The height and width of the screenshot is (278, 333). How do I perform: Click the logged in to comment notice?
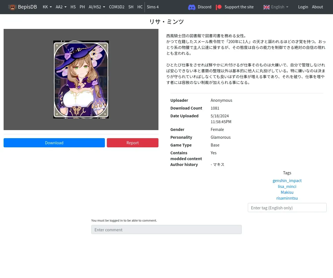(x=124, y=220)
